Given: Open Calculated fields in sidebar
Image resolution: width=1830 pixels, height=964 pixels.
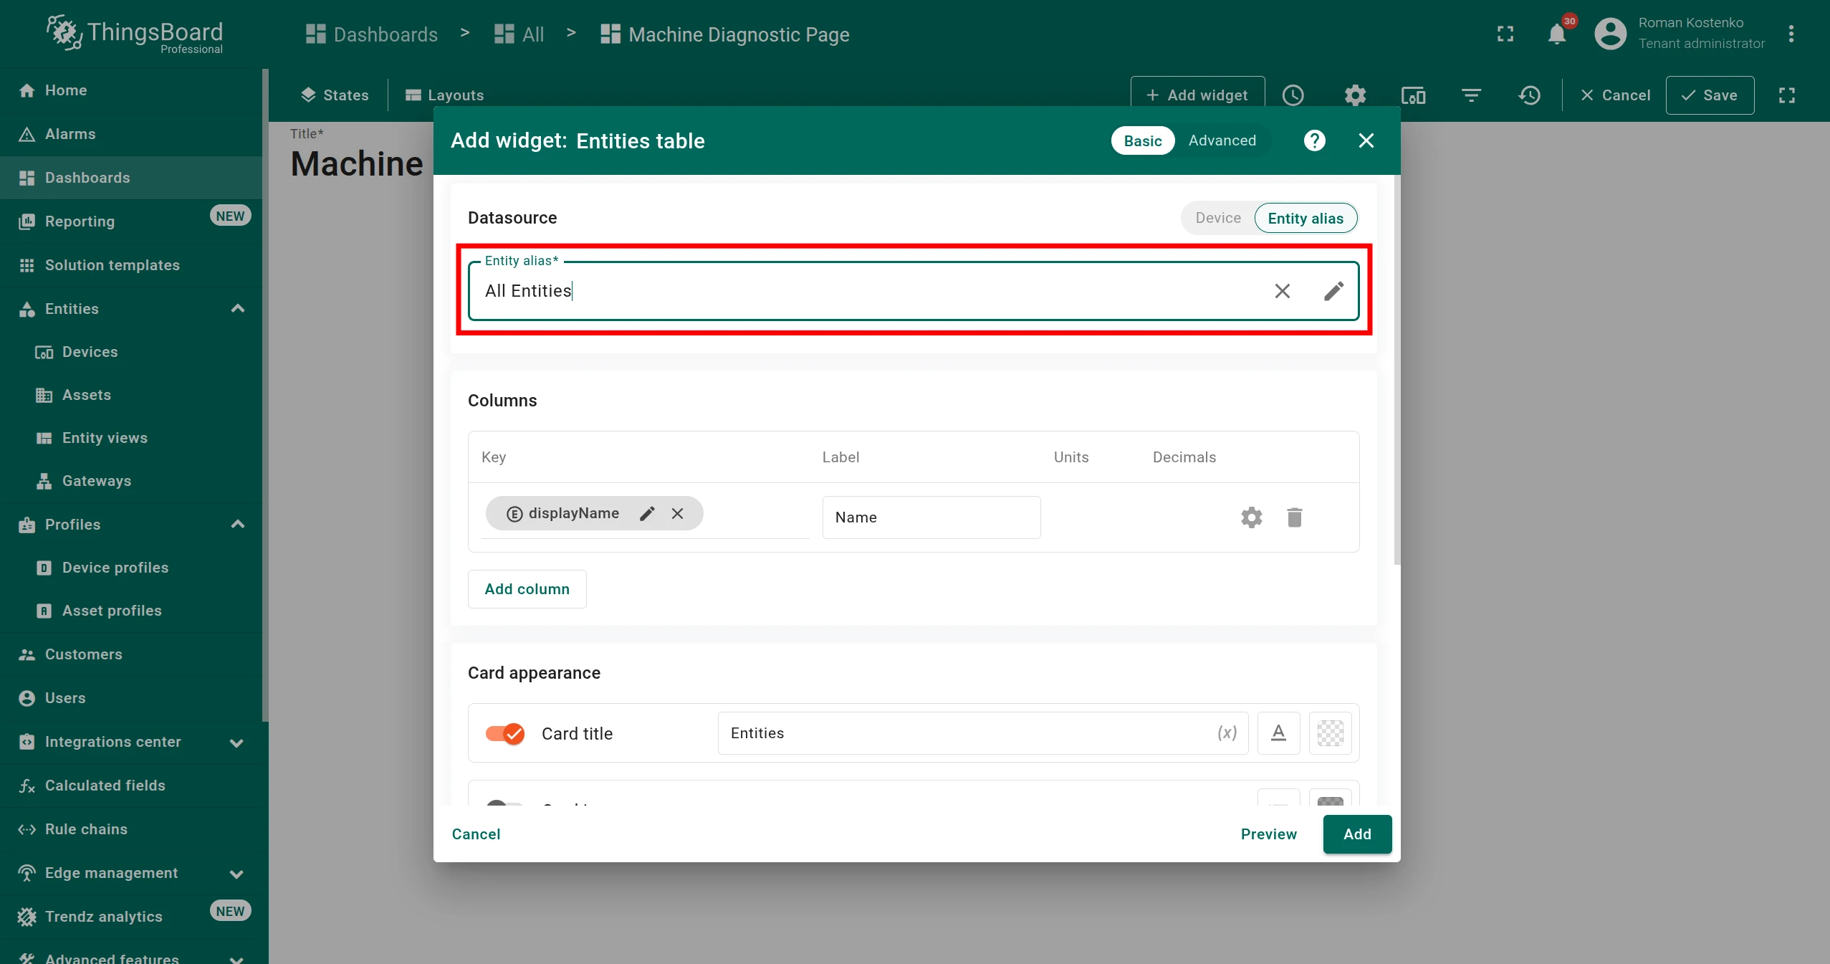Looking at the screenshot, I should 133,786.
